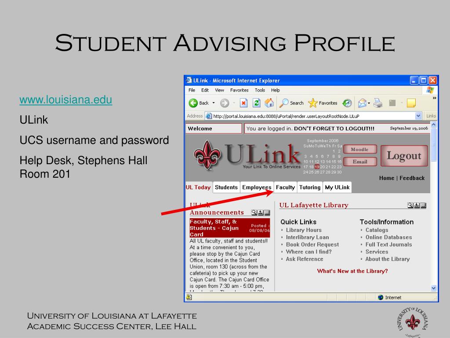Open the Help menu
Image resolution: width=450 pixels, height=338 pixels.
[276, 90]
